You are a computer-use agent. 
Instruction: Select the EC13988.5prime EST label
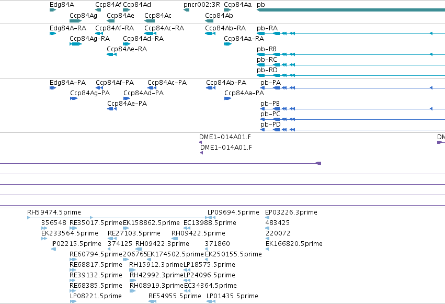(x=210, y=223)
